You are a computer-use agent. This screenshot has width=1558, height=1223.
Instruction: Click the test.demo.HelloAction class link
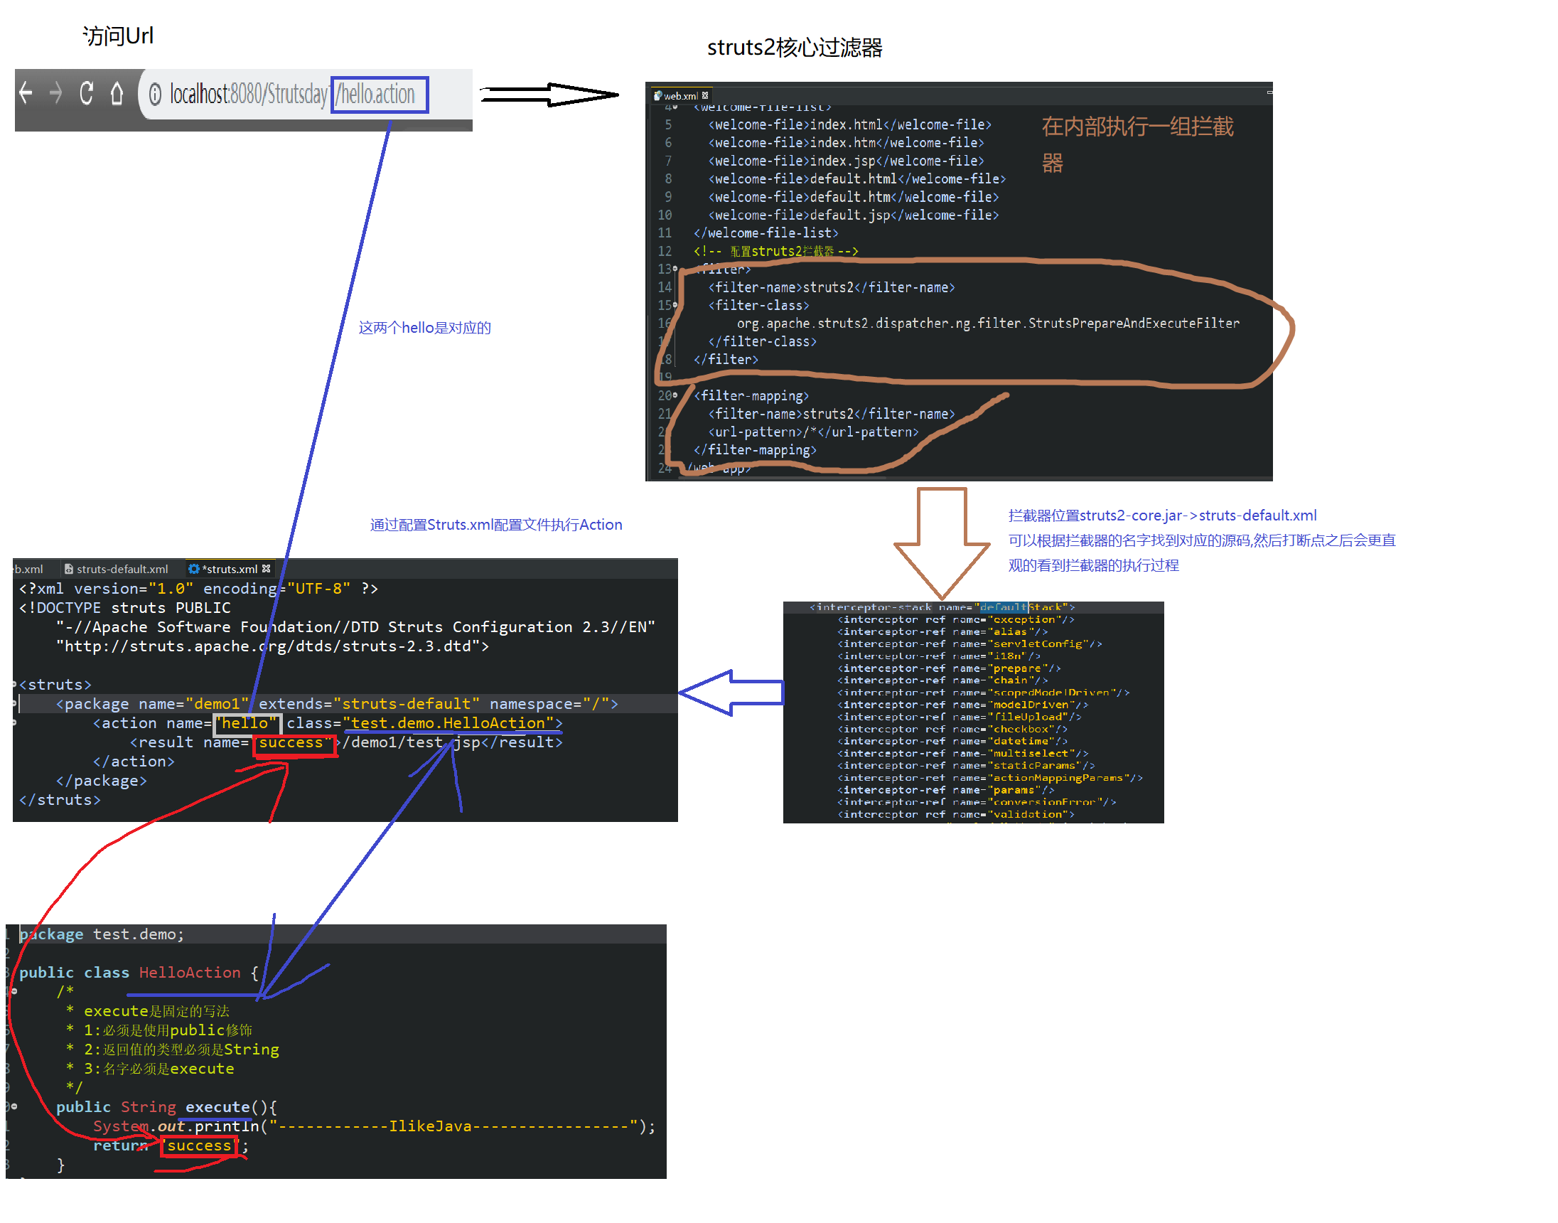451,723
